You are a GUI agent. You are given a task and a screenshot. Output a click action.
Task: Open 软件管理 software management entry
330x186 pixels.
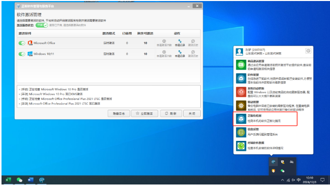[273, 78]
